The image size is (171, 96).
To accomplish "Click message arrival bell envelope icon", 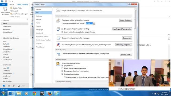I will click(58, 64).
